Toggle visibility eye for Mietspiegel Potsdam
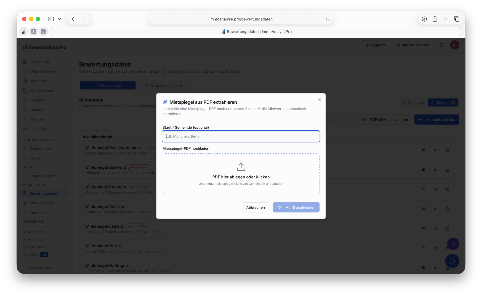 pos(436,189)
